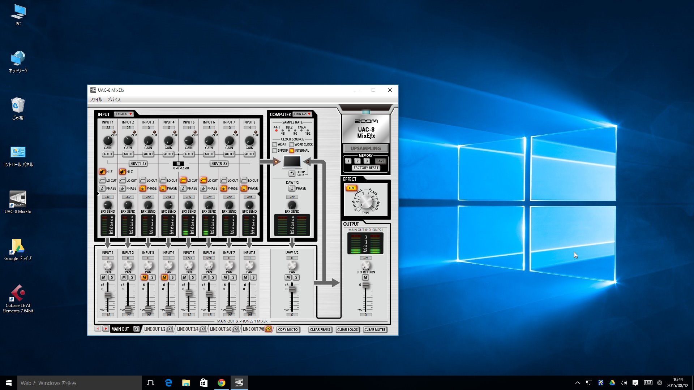The width and height of the screenshot is (694, 390).
Task: Unmute Input 3 in the mixer
Action: pyautogui.click(x=144, y=277)
